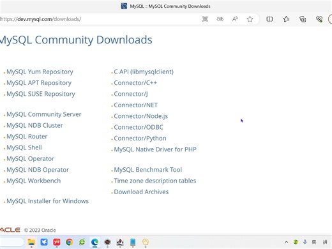This screenshot has height=249, width=332.
Task: Open File Explorer from taskbar
Action: 31,242
